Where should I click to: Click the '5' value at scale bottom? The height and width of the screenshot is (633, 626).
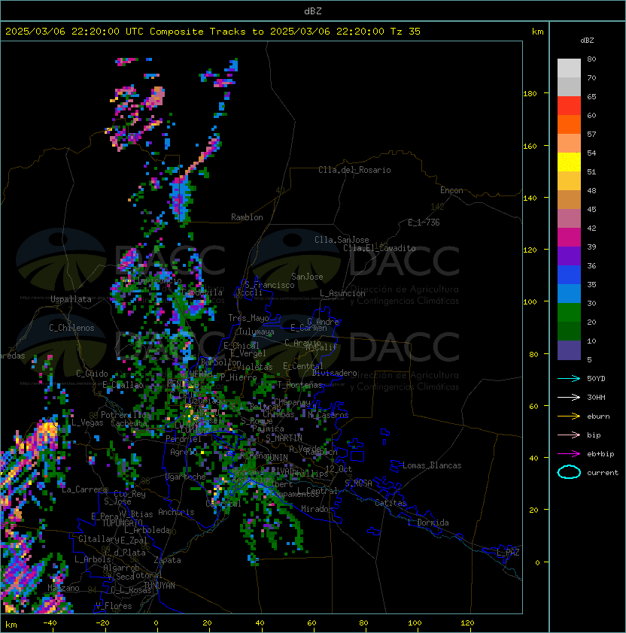click(x=589, y=359)
